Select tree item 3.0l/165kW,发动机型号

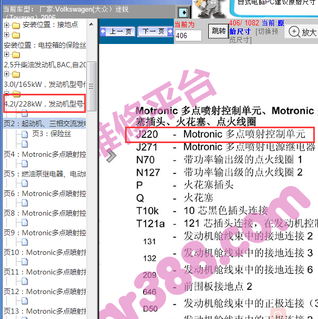(45, 84)
